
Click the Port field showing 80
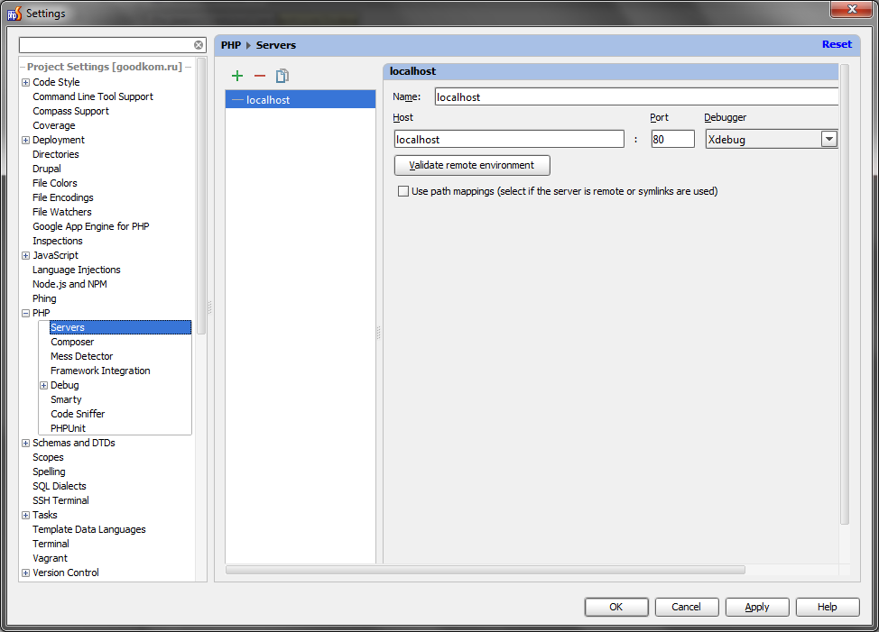672,140
